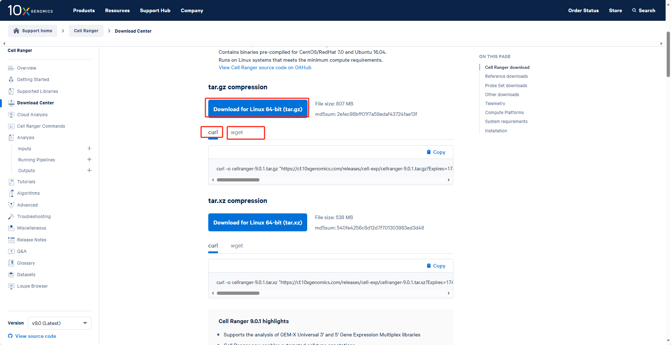This screenshot has width=671, height=345.
Task: Open Release Notes in sidebar
Action: [32, 240]
